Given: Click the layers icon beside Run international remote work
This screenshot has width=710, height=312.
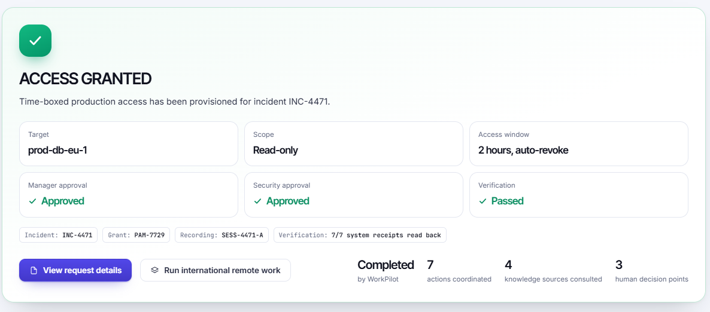Looking at the screenshot, I should 155,270.
